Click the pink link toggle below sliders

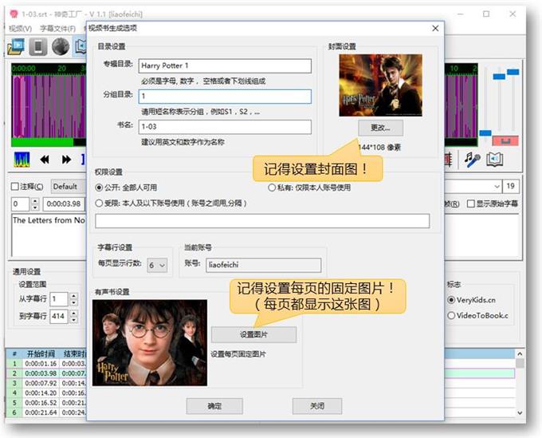click(x=505, y=140)
